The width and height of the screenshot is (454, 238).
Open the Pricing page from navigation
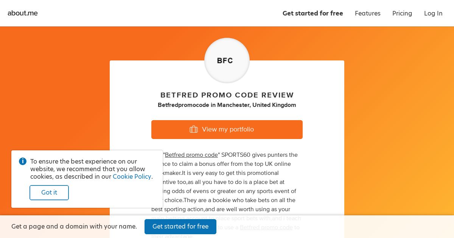(402, 13)
